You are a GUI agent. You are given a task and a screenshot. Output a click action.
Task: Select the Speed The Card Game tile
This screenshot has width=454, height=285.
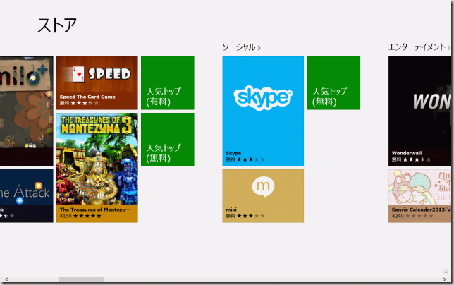pyautogui.click(x=97, y=83)
